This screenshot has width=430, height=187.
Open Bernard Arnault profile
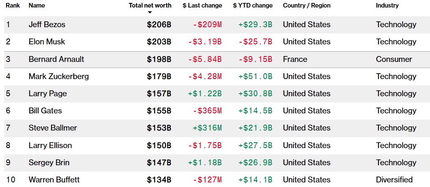coord(56,59)
